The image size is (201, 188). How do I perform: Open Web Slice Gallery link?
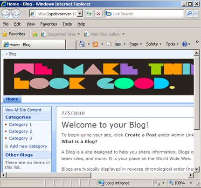pyautogui.click(x=104, y=34)
